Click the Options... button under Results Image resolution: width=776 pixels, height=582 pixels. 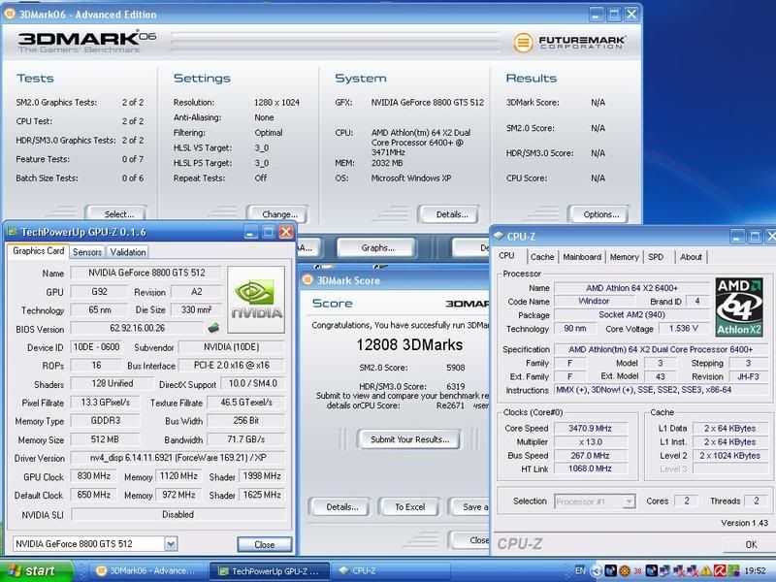(x=600, y=214)
